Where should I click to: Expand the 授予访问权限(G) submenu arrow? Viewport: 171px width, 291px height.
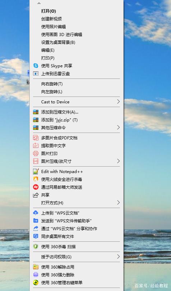click(x=118, y=257)
